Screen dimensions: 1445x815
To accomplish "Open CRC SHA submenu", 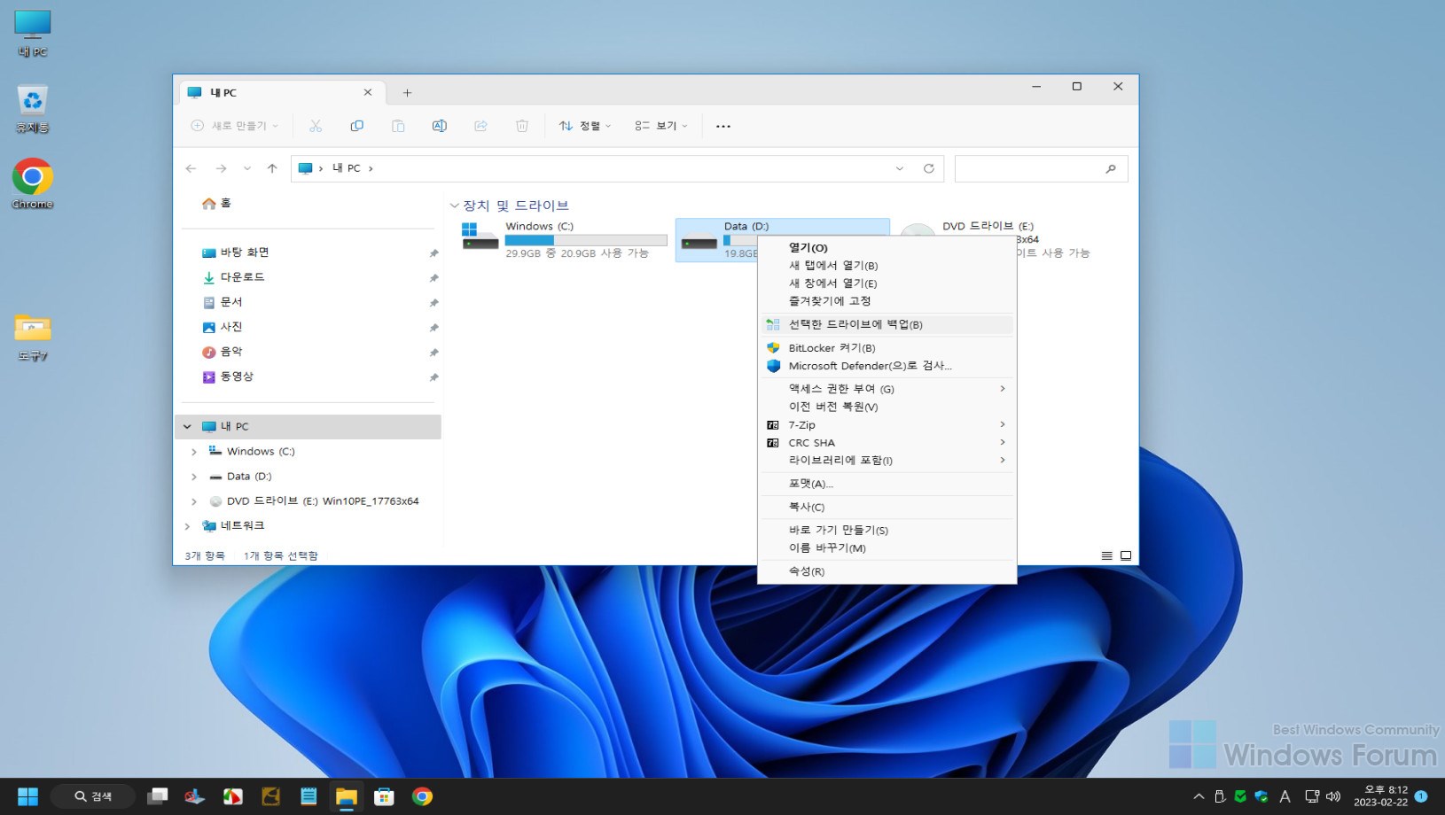I will 887,442.
